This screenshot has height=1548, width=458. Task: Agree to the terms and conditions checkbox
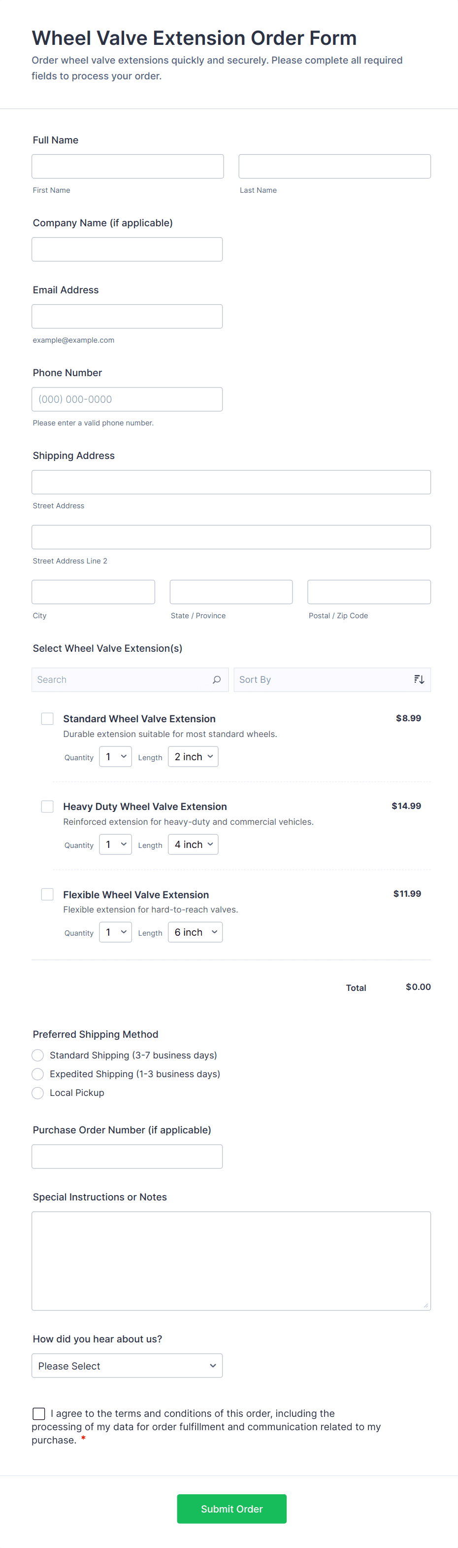coord(39,1413)
